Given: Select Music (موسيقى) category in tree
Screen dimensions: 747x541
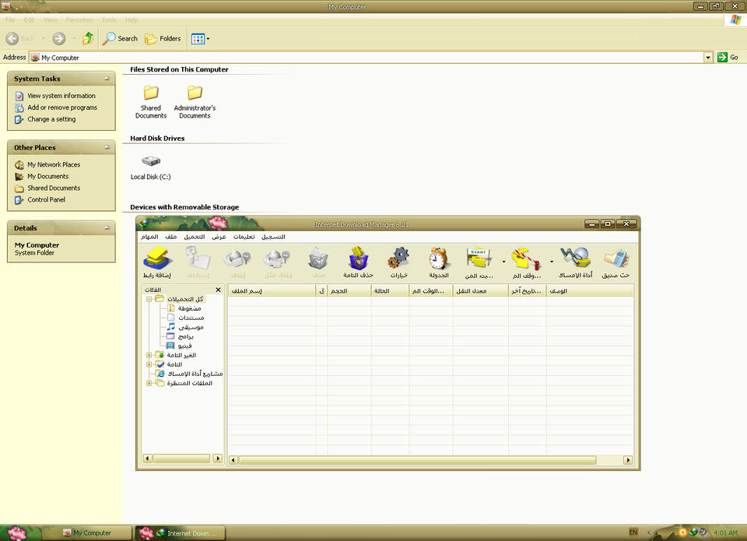Looking at the screenshot, I should pyautogui.click(x=185, y=327).
